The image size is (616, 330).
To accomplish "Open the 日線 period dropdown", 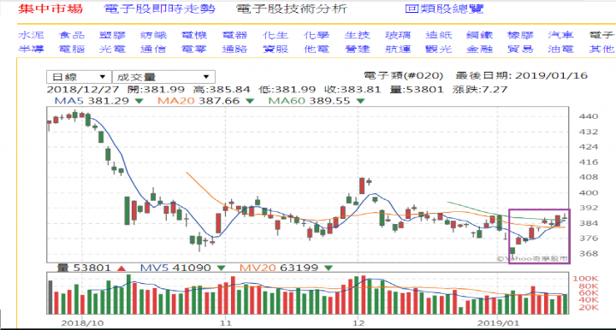I will coord(79,77).
